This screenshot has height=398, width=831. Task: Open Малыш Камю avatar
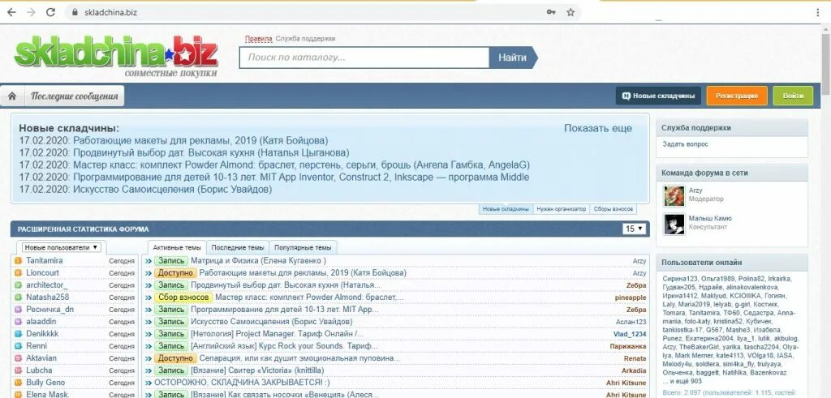click(x=674, y=224)
